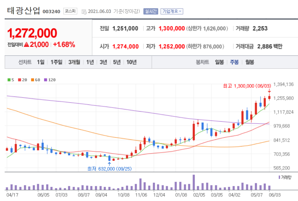Click the tallest volume bar near 02/05
Image resolution: width=298 pixels, height=201 pixels.
pyautogui.click(x=194, y=182)
